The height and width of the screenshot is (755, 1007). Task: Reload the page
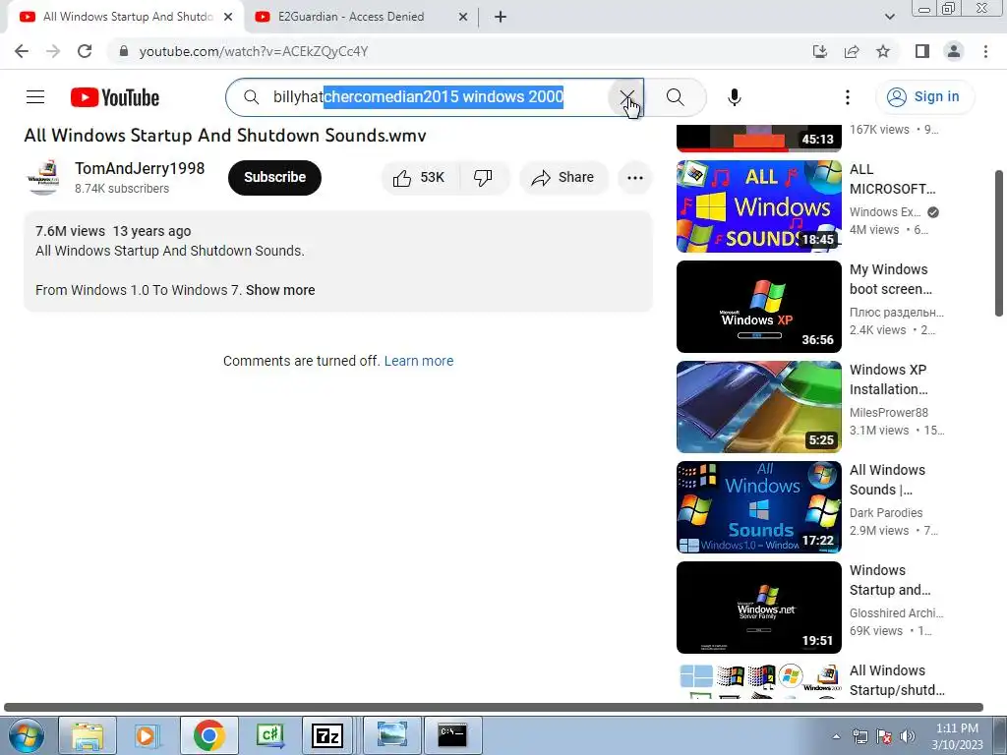click(x=85, y=51)
